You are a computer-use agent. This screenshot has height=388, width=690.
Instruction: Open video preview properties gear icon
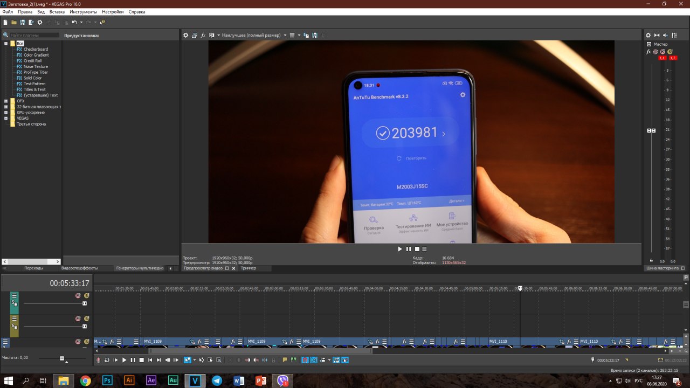click(186, 35)
